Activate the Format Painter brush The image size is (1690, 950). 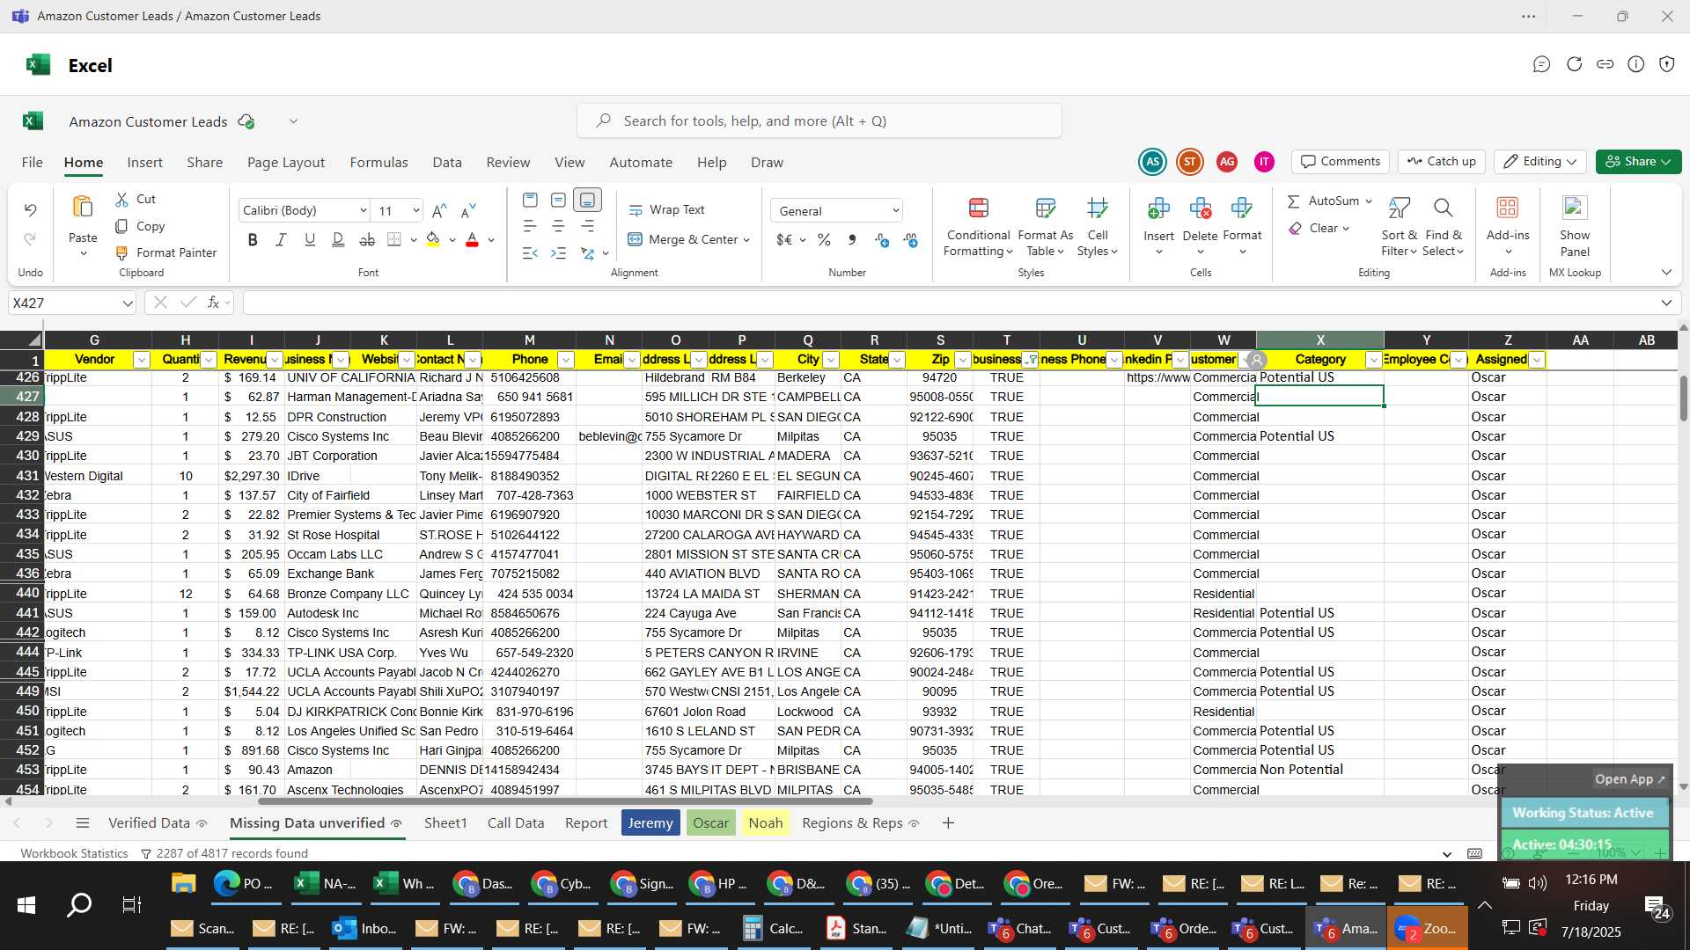[x=122, y=252]
